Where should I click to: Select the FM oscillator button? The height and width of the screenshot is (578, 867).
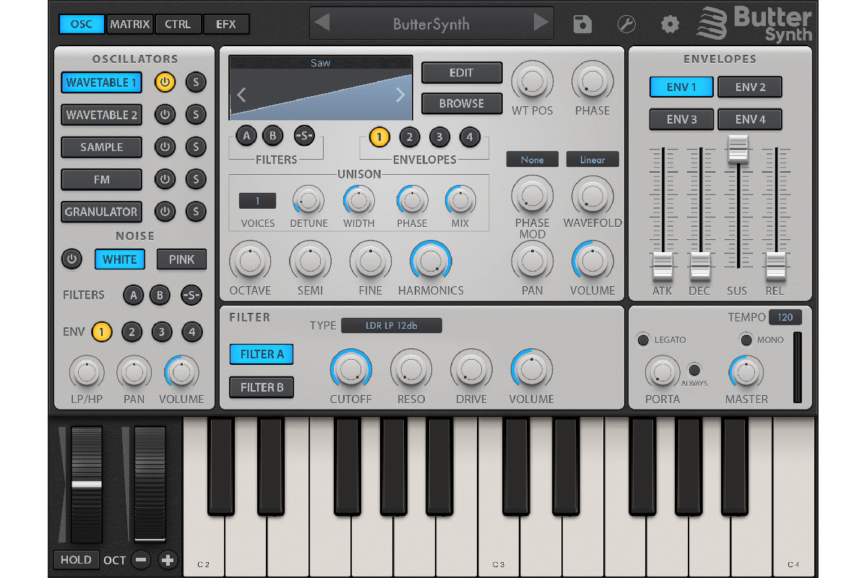[101, 179]
